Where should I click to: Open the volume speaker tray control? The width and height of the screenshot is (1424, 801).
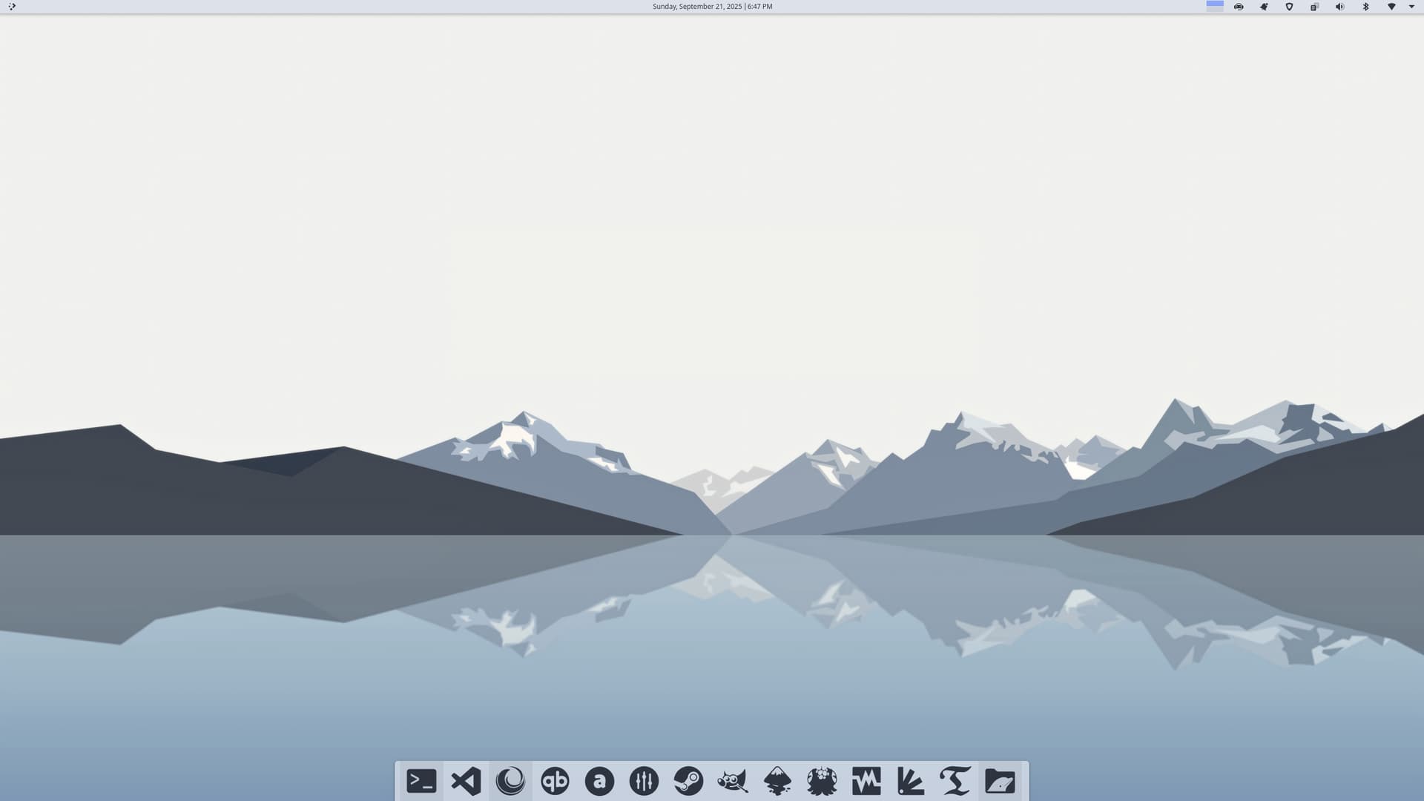[1339, 7]
